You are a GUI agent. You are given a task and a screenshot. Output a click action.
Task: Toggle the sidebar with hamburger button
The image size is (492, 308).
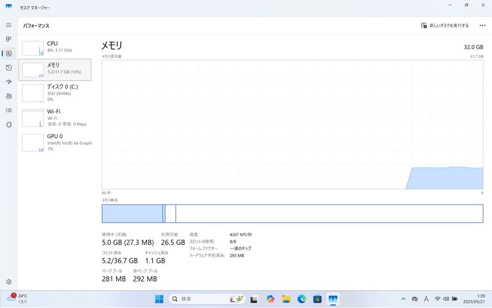click(8, 25)
